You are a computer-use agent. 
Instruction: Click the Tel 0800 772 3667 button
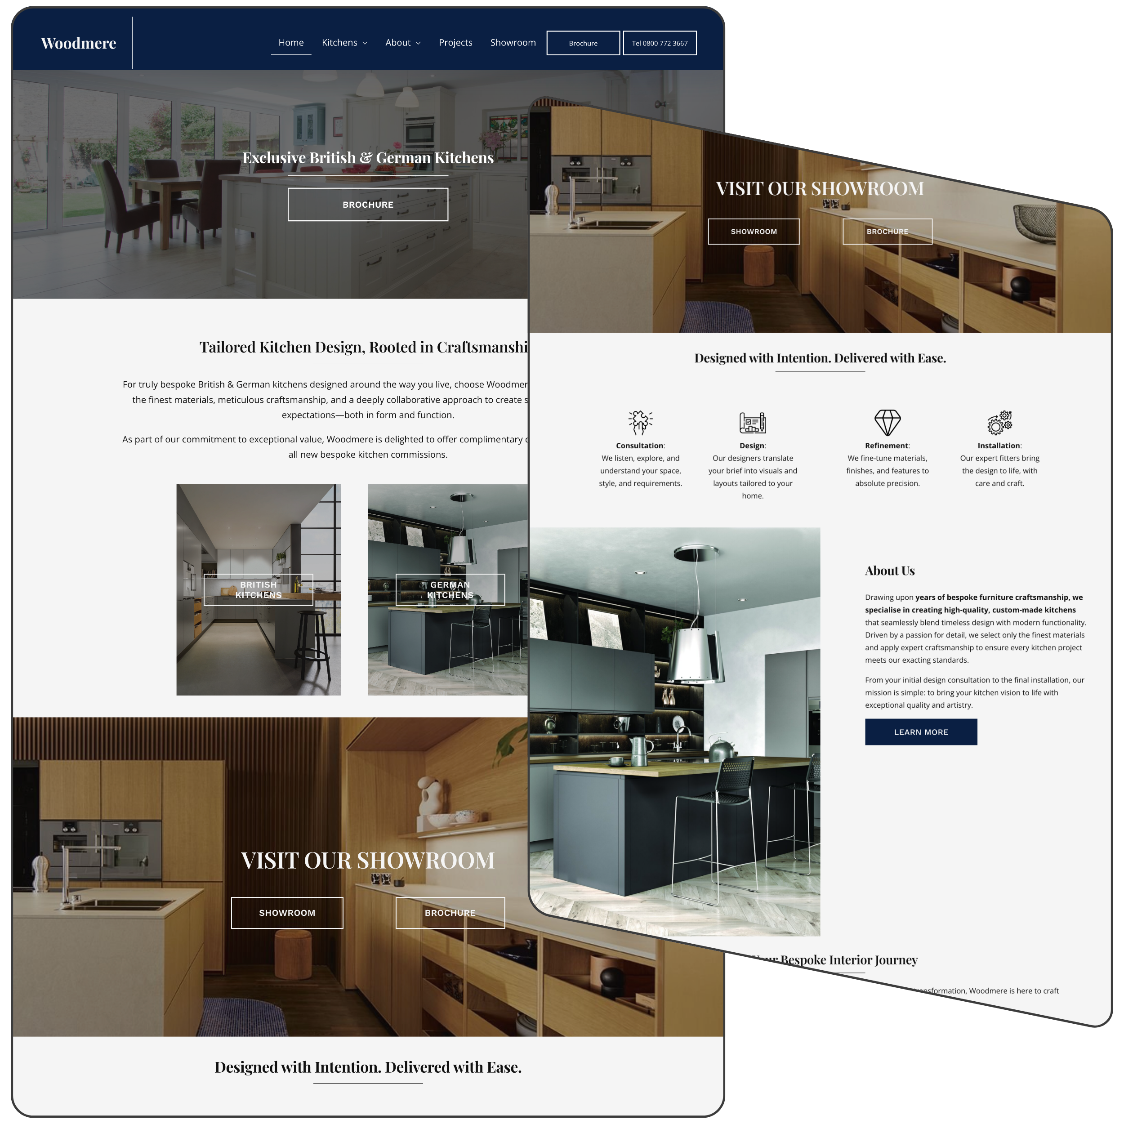660,43
